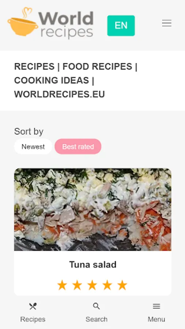Viewport: 185px width, 329px height.
Task: Open the EN language selector
Action: (121, 26)
